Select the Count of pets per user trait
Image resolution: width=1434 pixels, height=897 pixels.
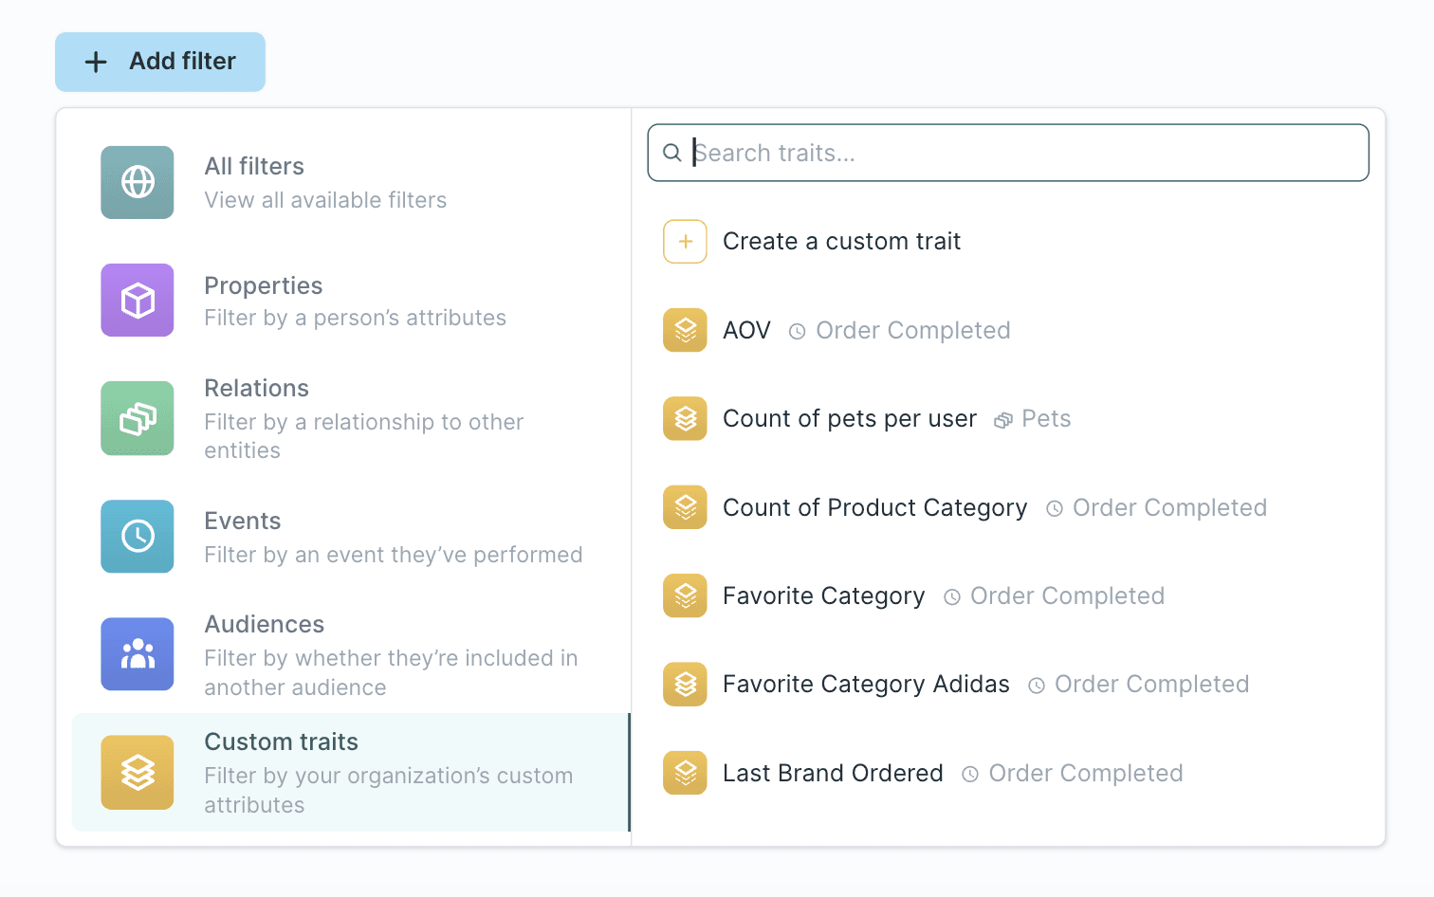point(850,418)
